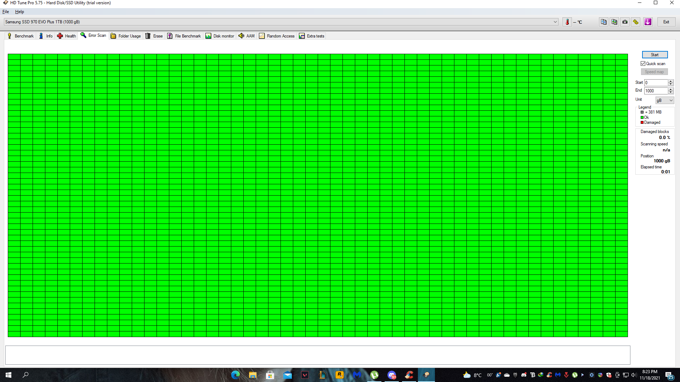Copy text results to clipboard icon
Viewport: 680px width, 382px height.
click(603, 22)
